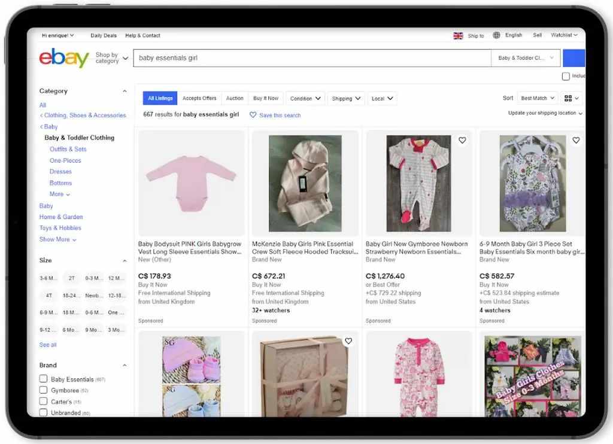The width and height of the screenshot is (613, 444).
Task: Select the Auction tab
Action: (x=235, y=98)
